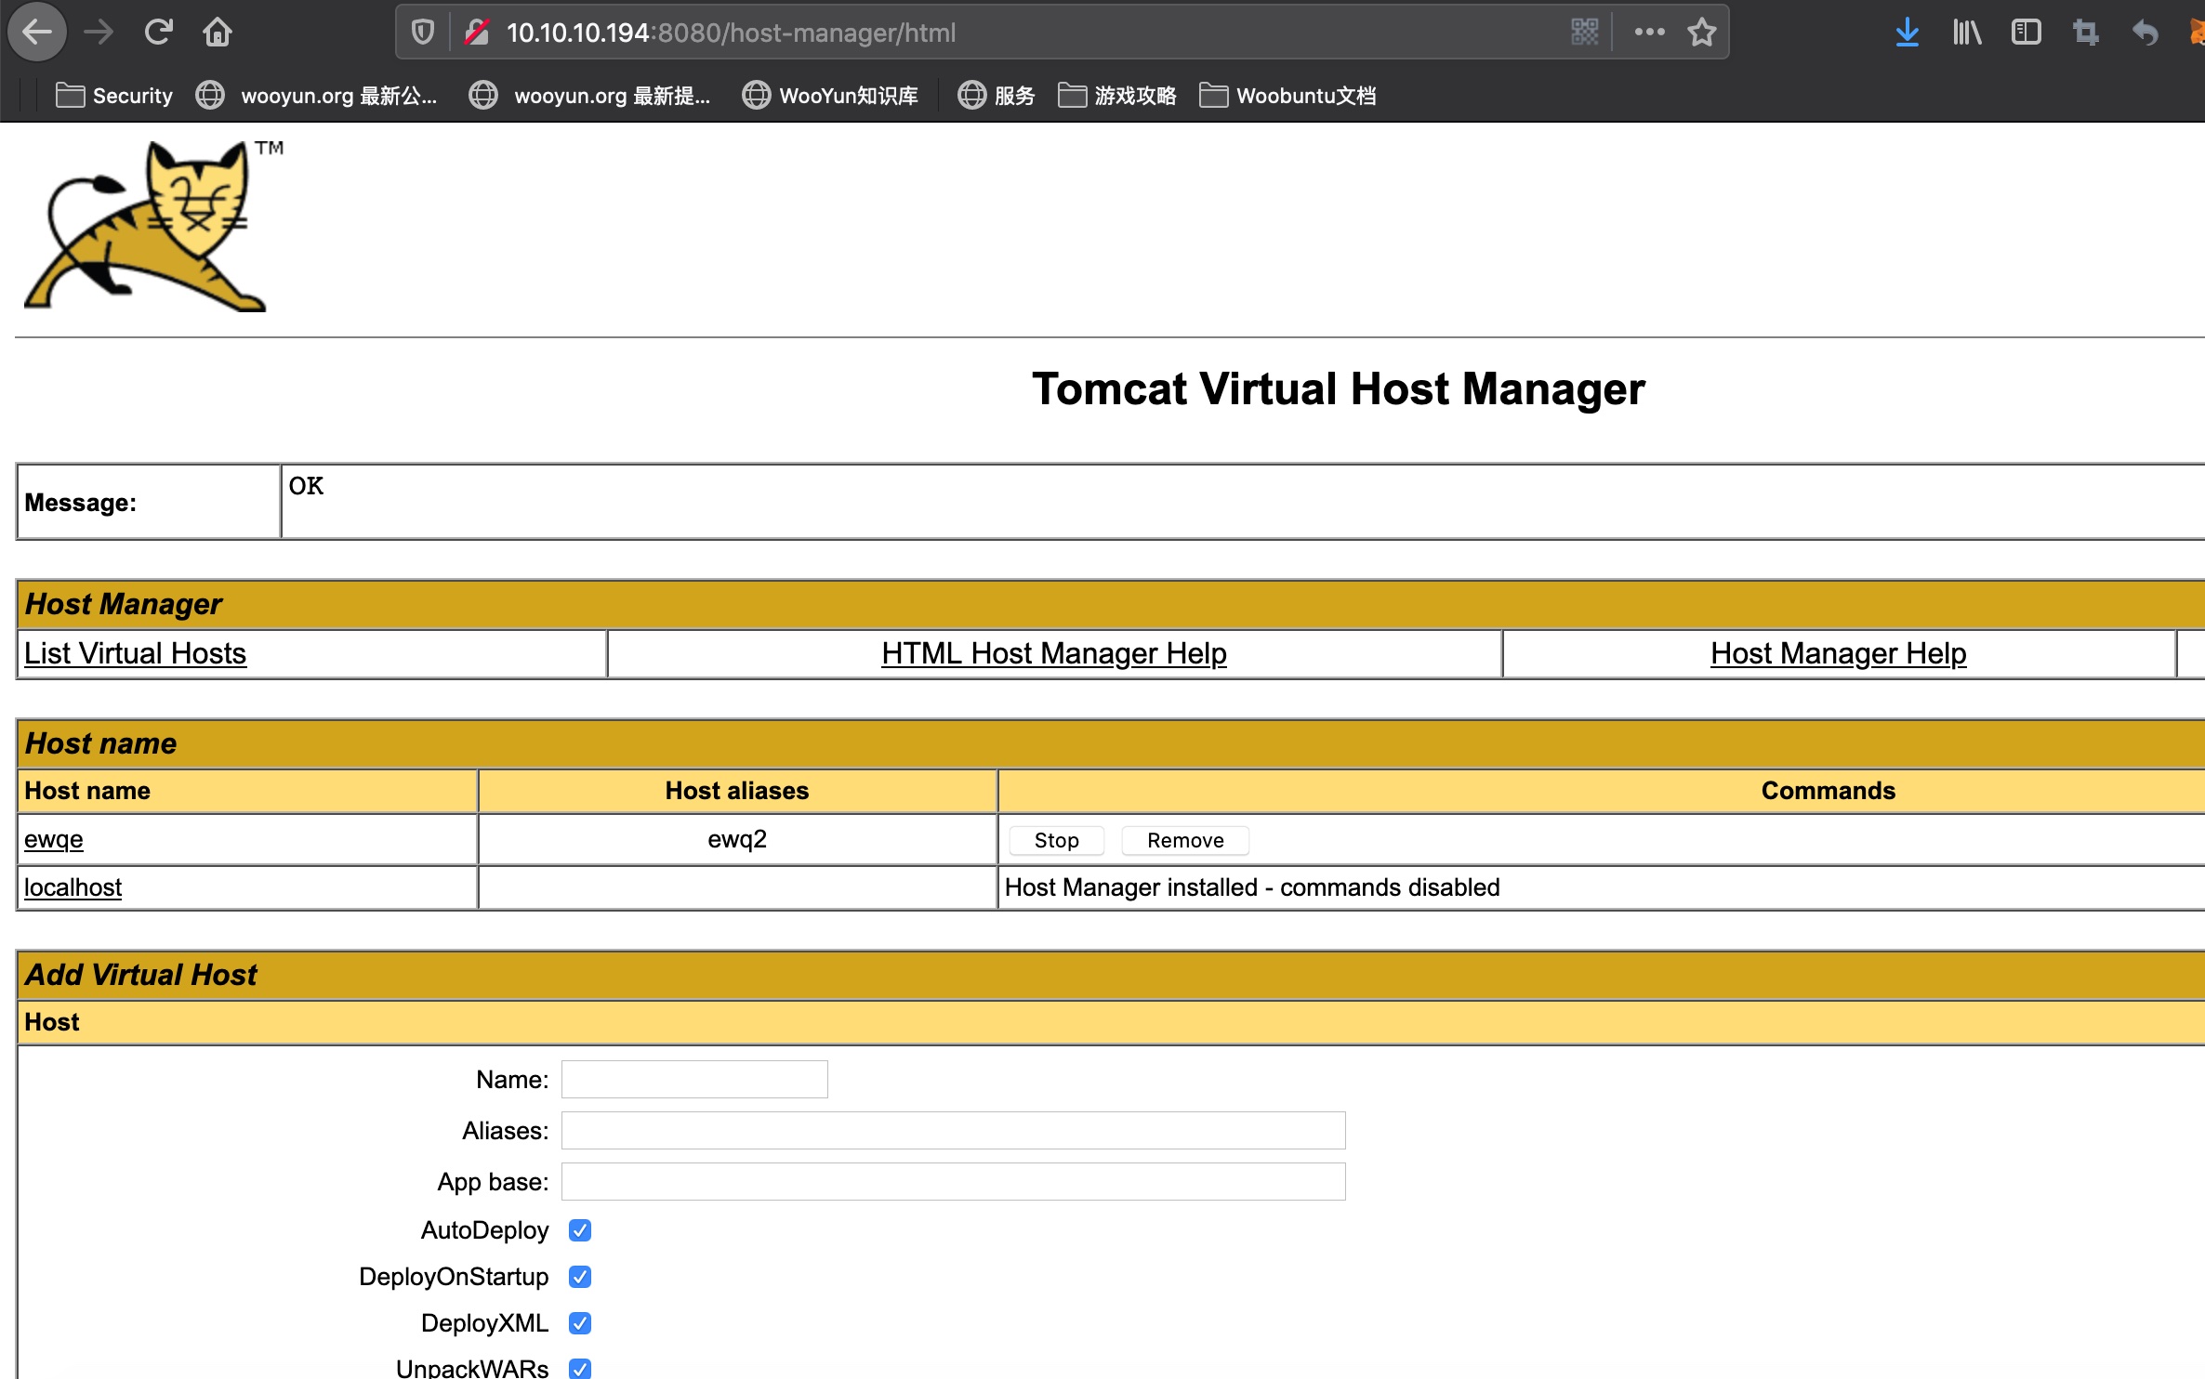
Task: Toggle the DeployXML checkbox
Action: click(580, 1323)
